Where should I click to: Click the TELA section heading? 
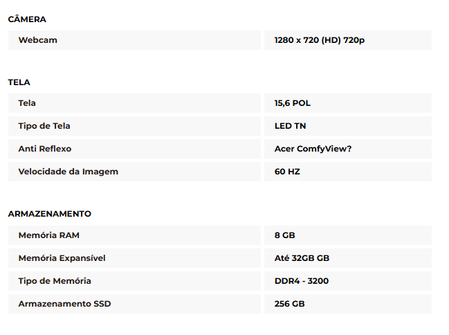(19, 82)
